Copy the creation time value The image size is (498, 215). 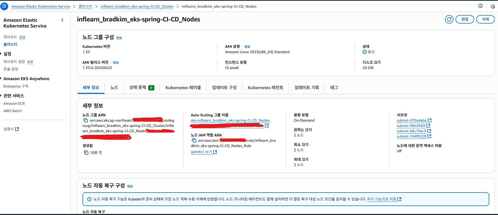tap(86, 153)
